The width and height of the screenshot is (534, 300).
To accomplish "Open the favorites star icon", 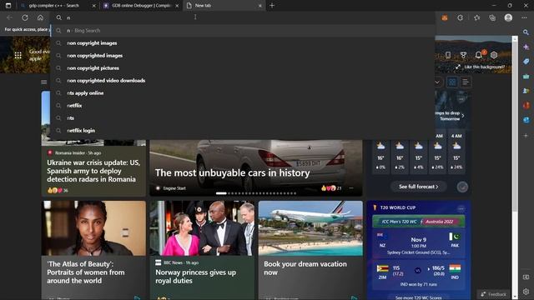I will pos(476,17).
